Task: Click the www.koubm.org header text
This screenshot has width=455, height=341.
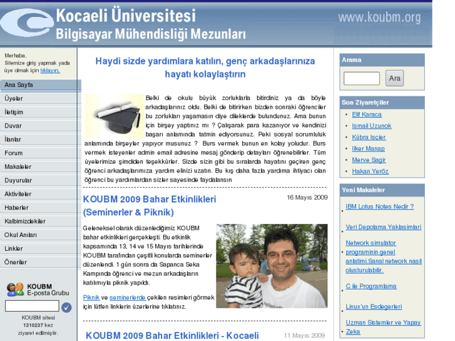Action: tap(379, 18)
